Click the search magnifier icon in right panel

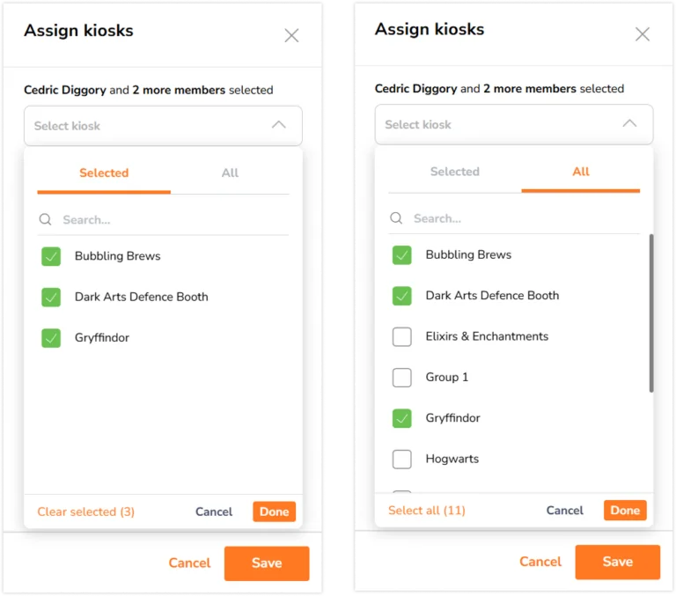(396, 218)
